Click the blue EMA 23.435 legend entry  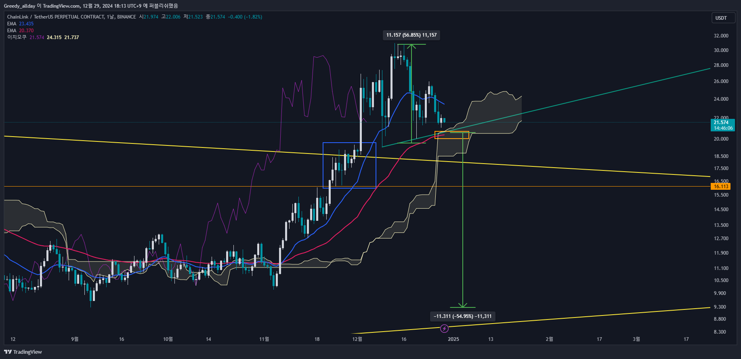(x=20, y=24)
